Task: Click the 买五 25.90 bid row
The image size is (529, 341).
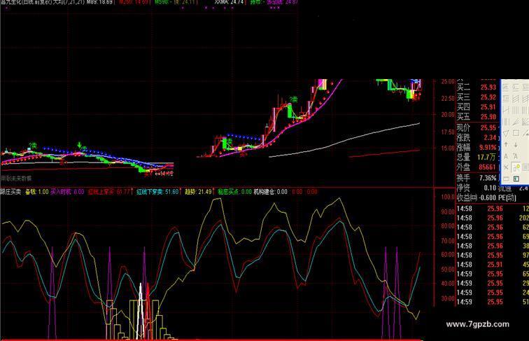Action: [x=477, y=117]
